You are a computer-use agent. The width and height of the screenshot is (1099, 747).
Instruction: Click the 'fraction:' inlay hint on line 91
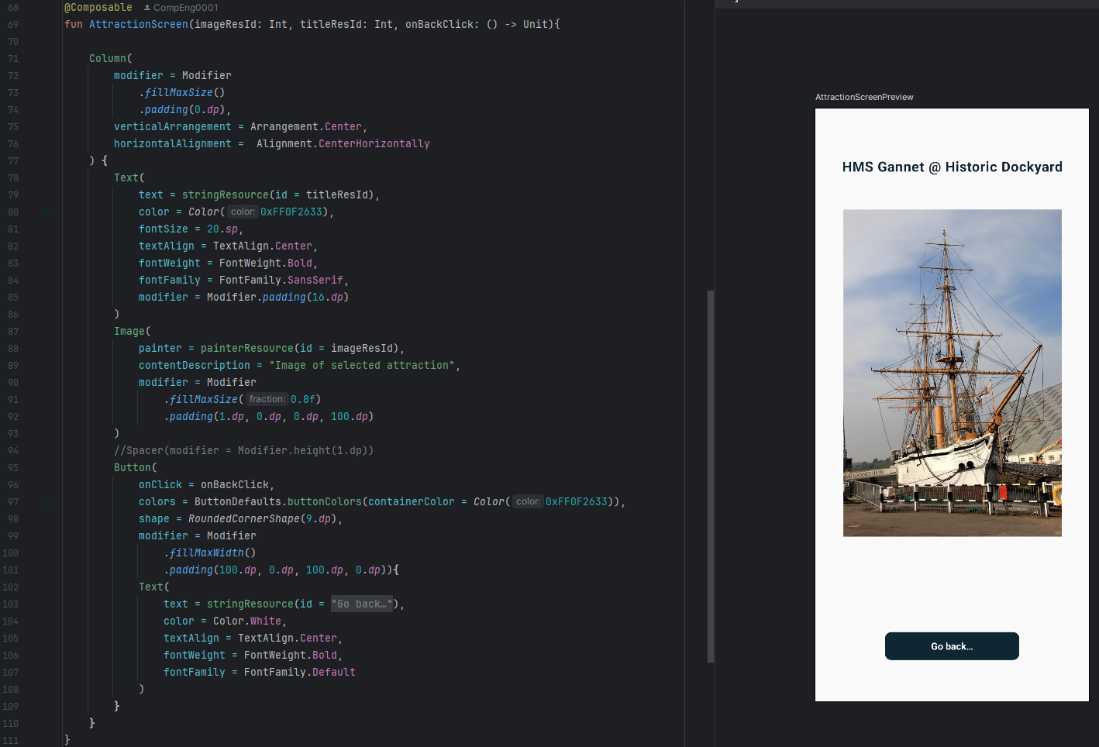click(x=267, y=399)
